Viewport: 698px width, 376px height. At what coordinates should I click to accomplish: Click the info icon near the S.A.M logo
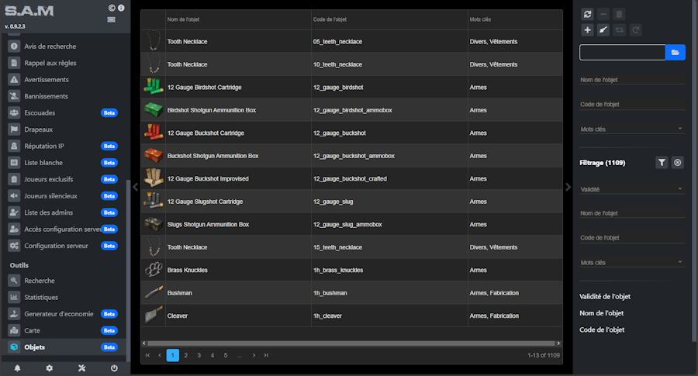click(x=121, y=9)
